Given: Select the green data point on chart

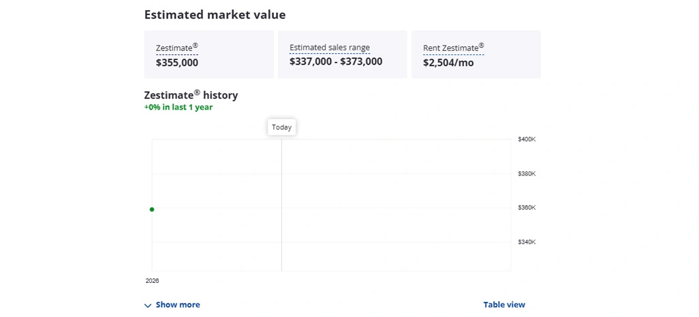Looking at the screenshot, I should tap(152, 210).
